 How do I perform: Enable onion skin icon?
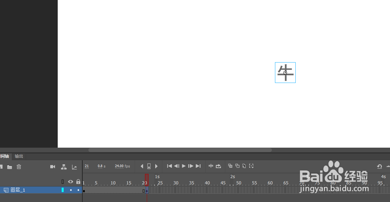pyautogui.click(x=230, y=166)
